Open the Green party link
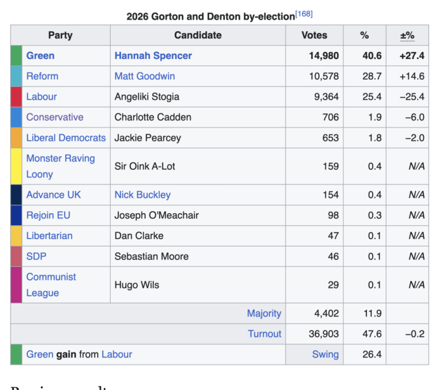Screen dimensions: 443x390 [40, 56]
